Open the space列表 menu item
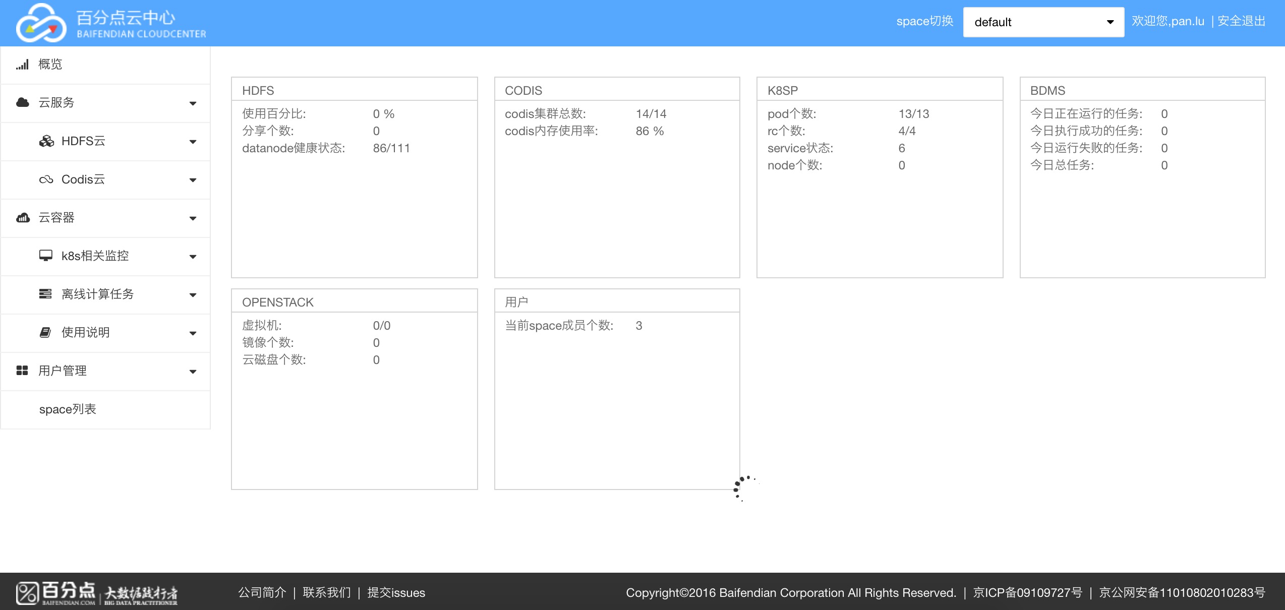Screen dimensions: 1285x610 point(68,409)
